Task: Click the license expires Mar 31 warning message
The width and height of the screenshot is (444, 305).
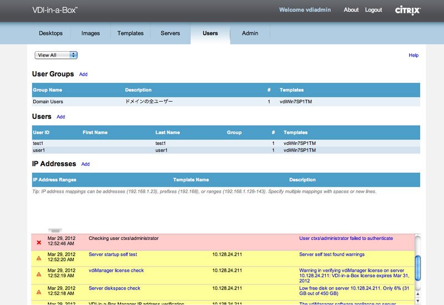Action: coord(354,276)
